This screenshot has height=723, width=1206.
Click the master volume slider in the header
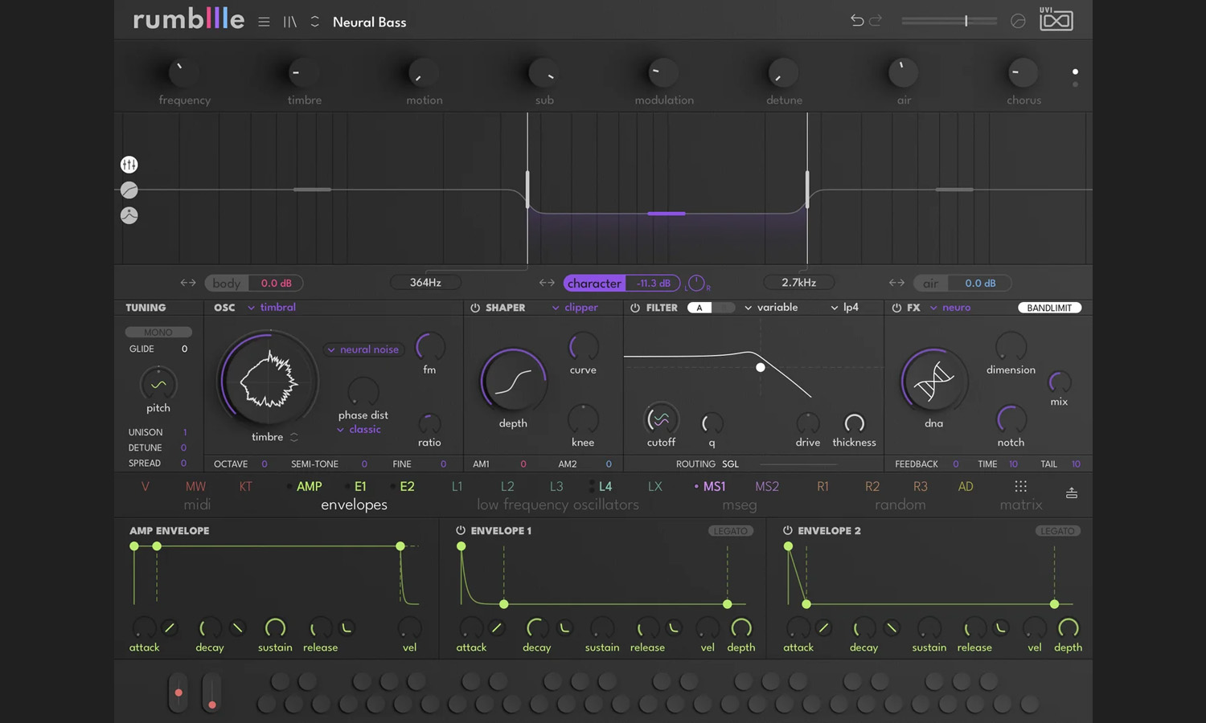coord(950,21)
